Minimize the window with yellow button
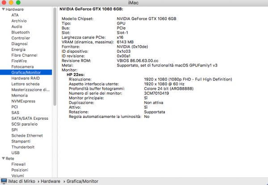This screenshot has width=268, height=185. click(11, 3)
